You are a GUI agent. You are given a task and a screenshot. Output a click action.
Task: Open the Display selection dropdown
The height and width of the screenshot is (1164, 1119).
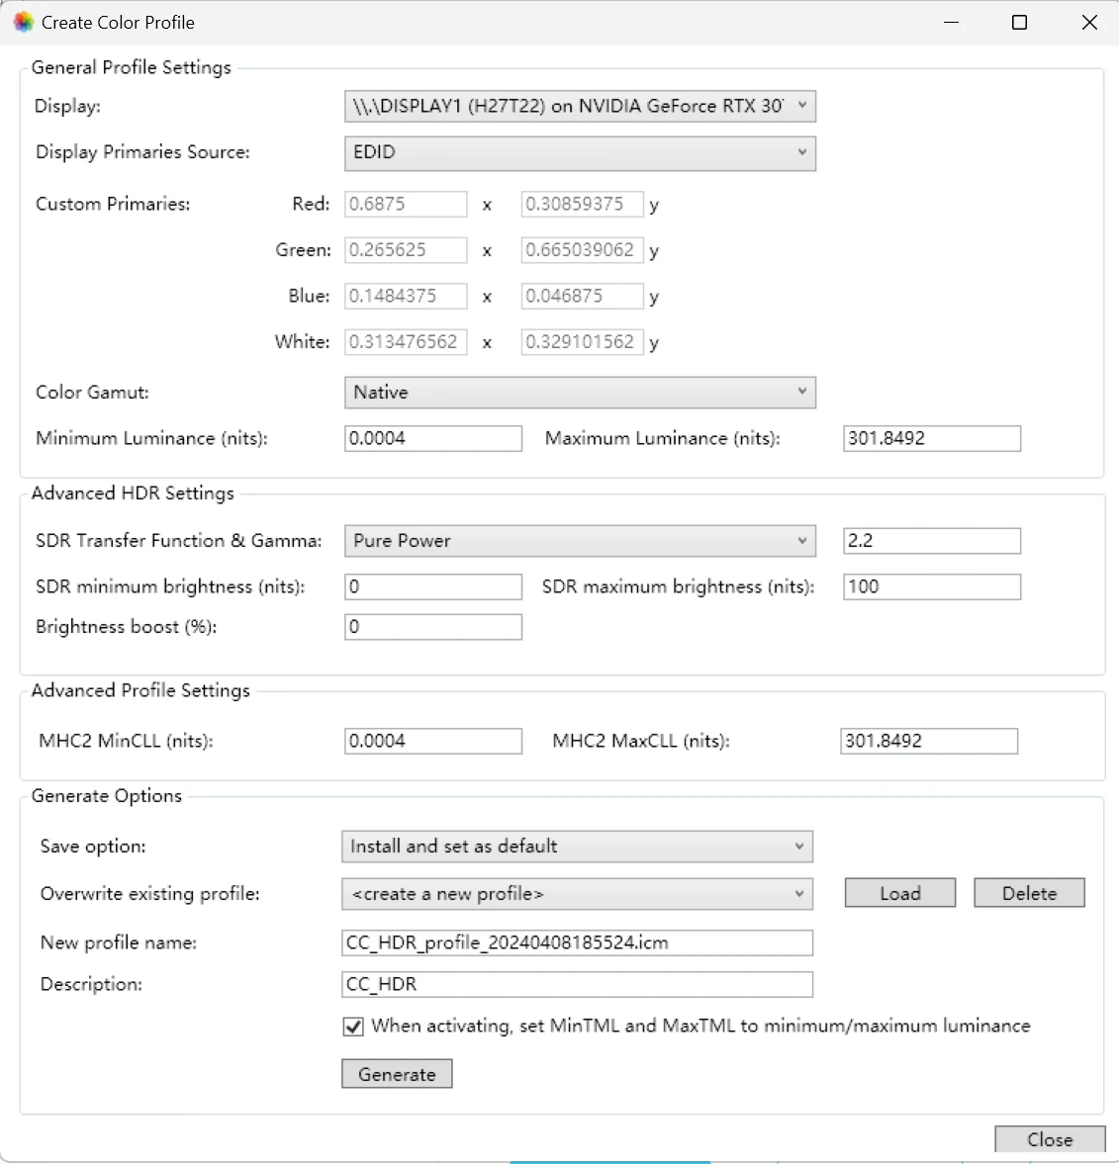pyautogui.click(x=580, y=106)
